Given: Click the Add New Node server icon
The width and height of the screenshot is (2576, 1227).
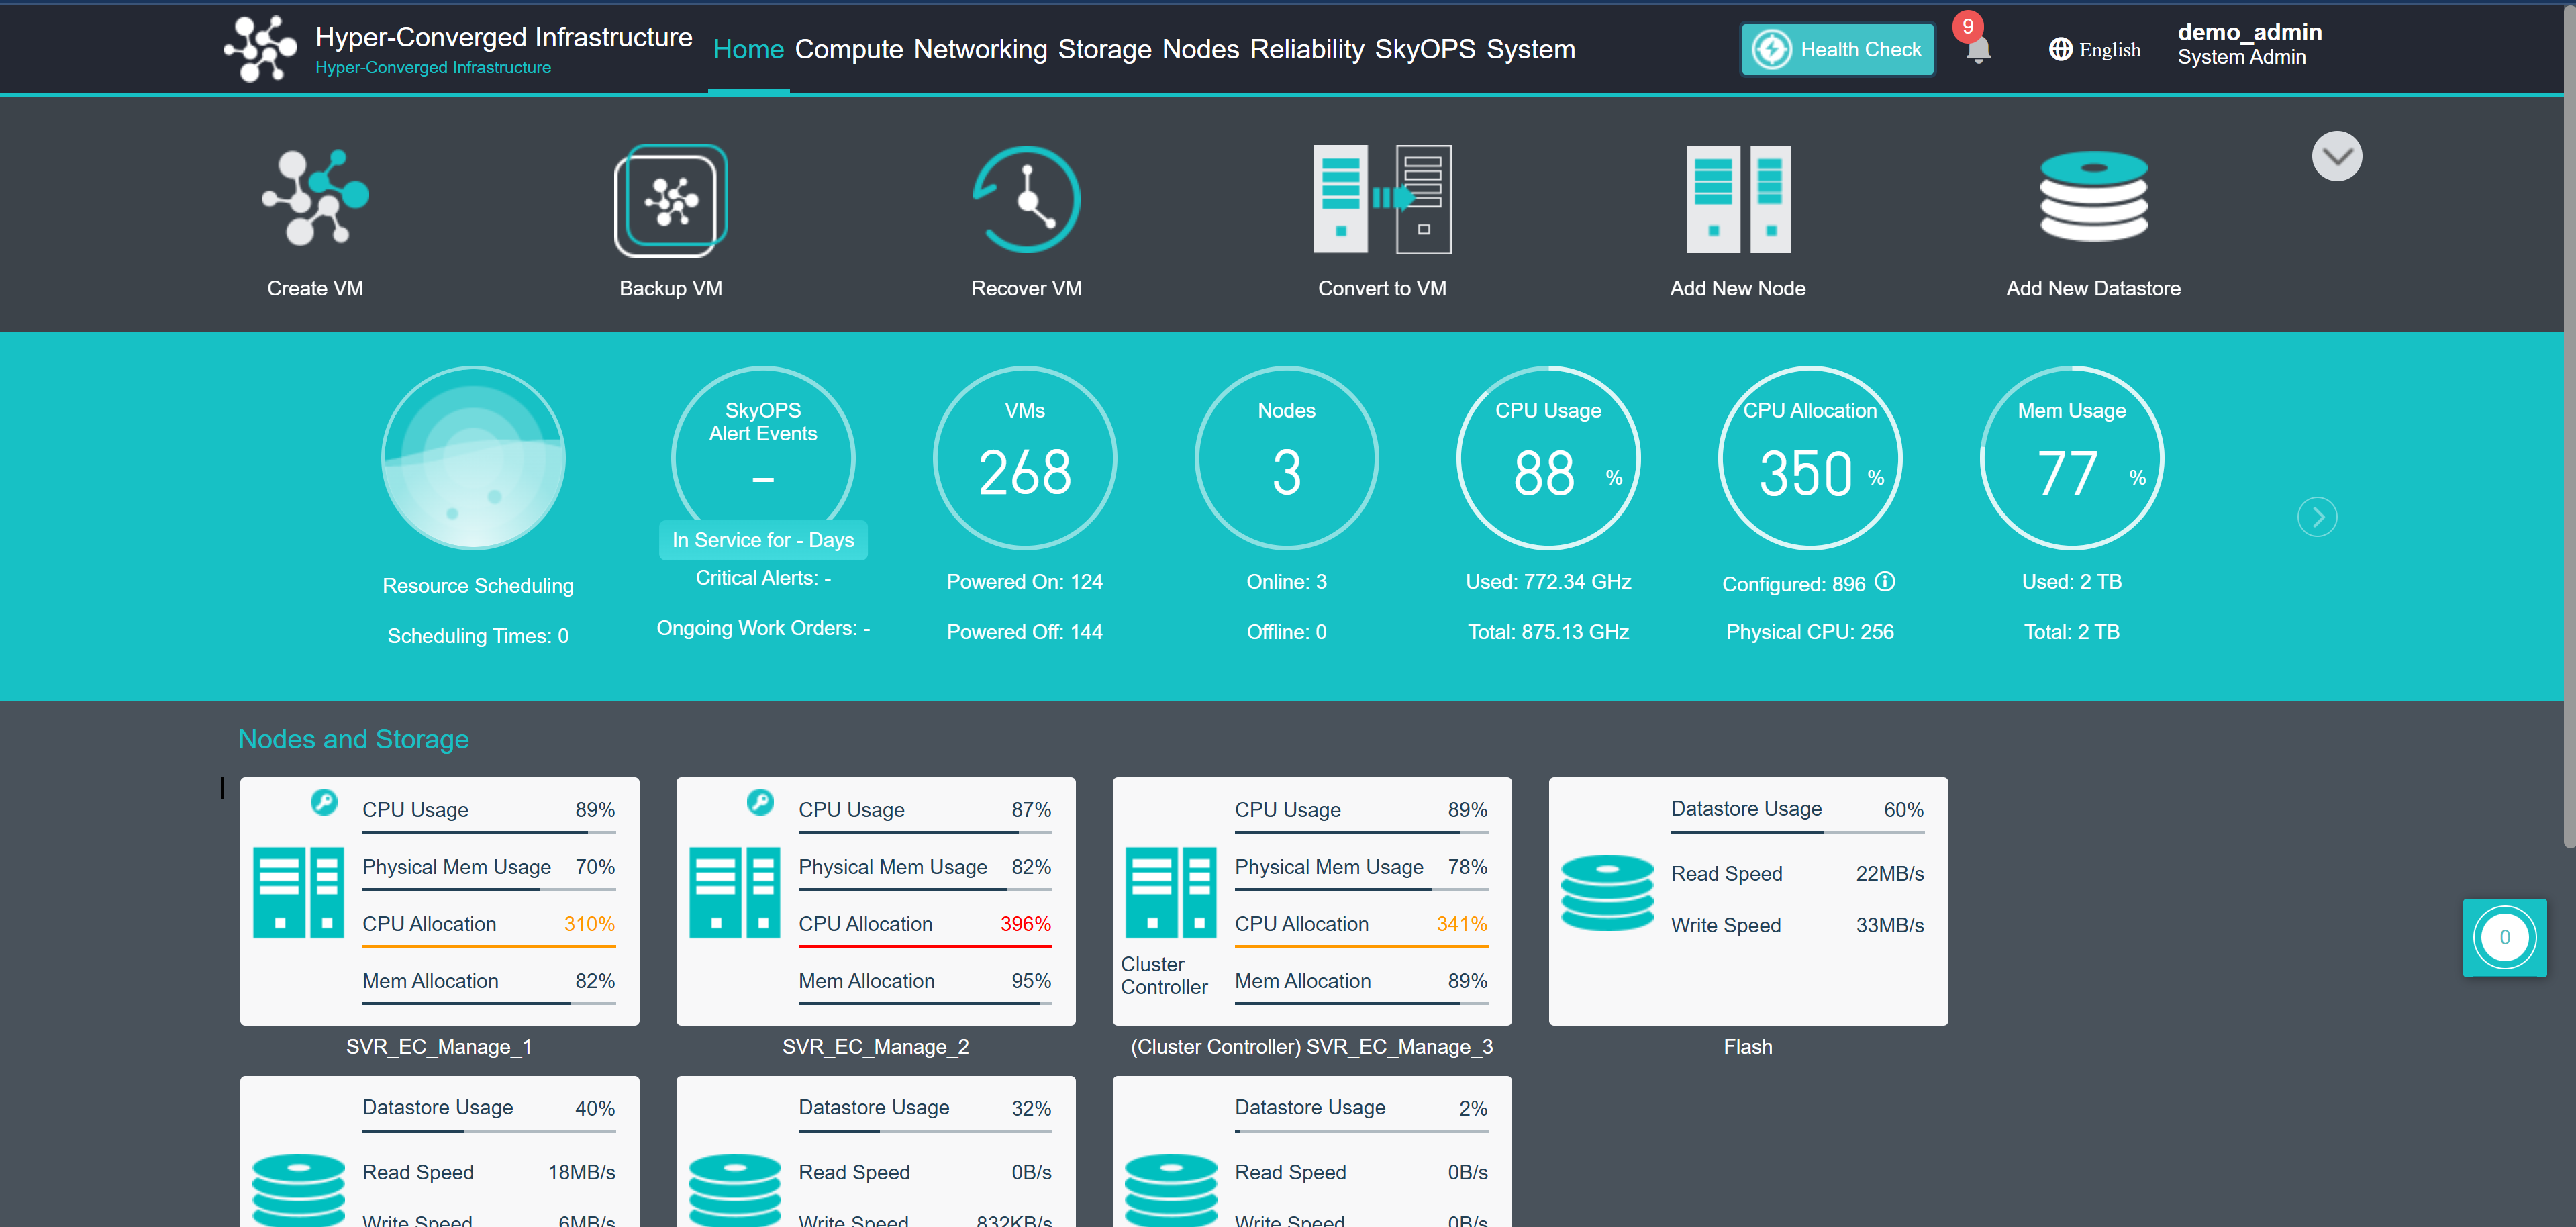Looking at the screenshot, I should point(1737,199).
